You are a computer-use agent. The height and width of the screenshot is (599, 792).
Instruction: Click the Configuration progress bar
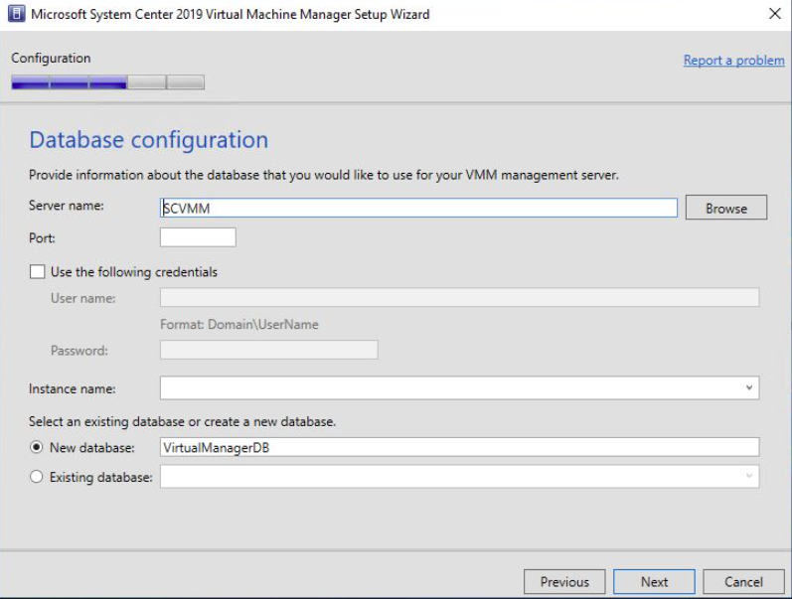(x=107, y=82)
